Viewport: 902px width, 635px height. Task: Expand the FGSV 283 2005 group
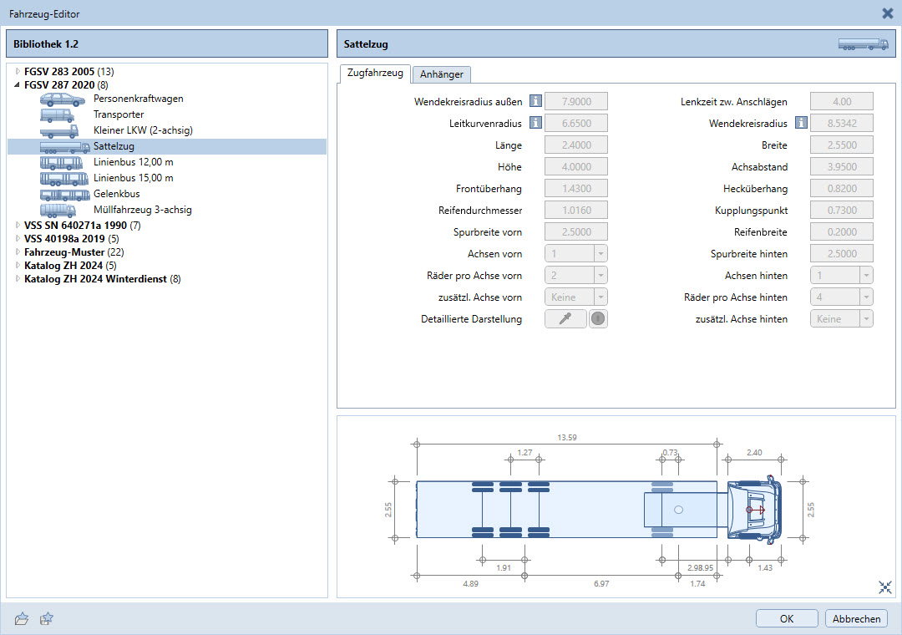[18, 72]
